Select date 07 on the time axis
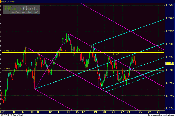This screenshot has width=175, height=117. click(23, 112)
